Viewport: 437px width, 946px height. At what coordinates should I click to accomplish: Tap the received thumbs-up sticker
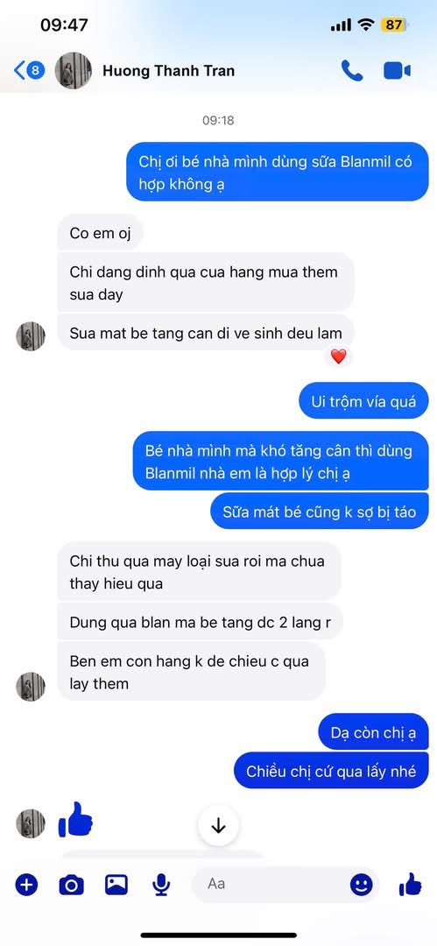click(75, 819)
